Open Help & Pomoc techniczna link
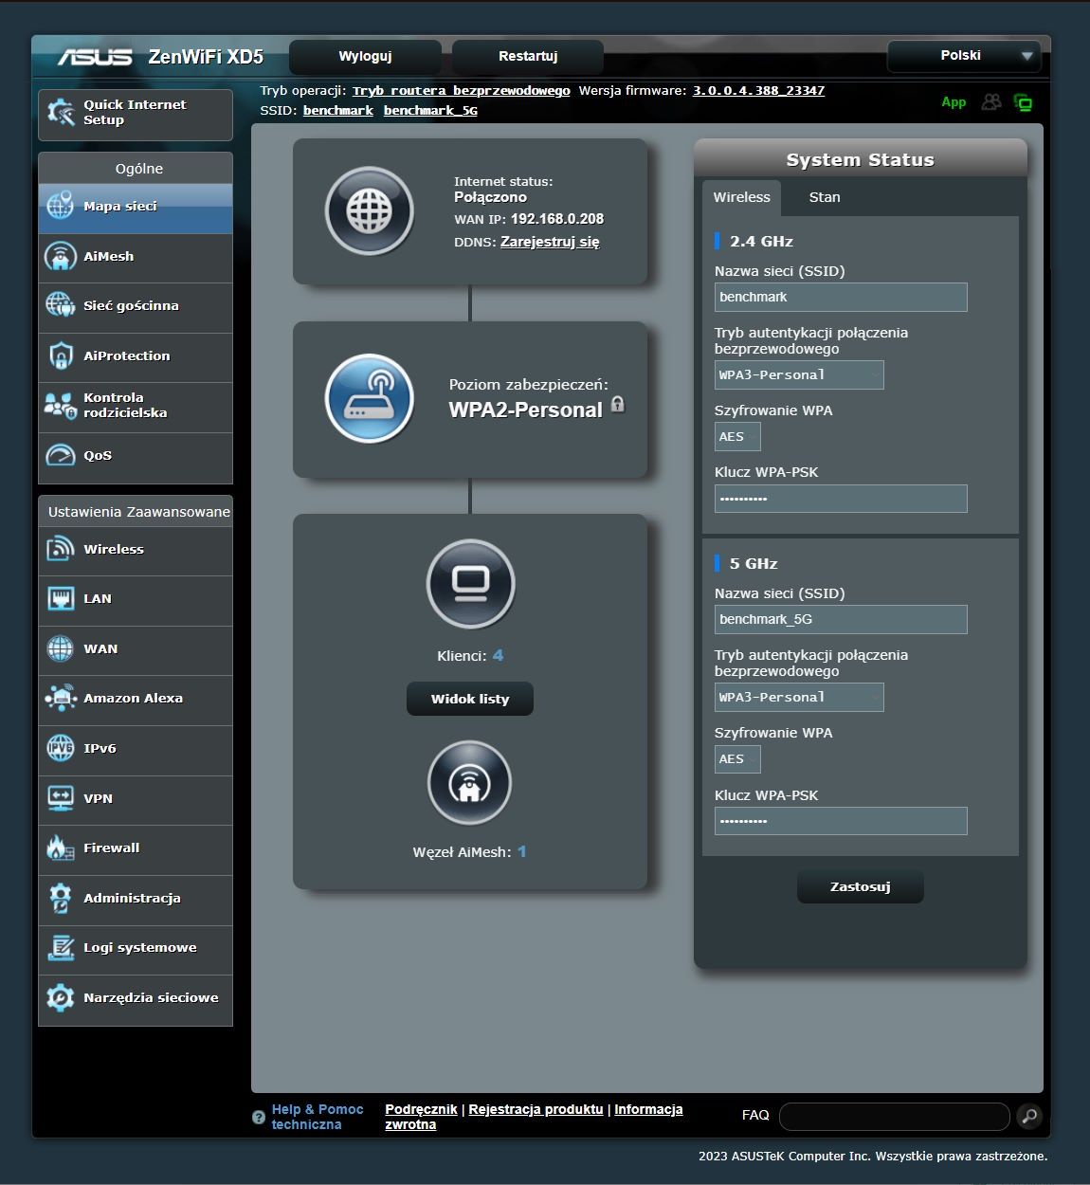The width and height of the screenshot is (1090, 1185). tap(318, 1117)
